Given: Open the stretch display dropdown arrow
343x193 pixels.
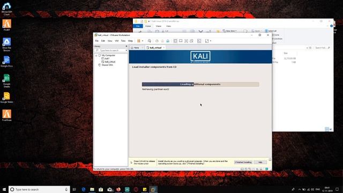Looking at the screenshot, I should tap(211, 41).
